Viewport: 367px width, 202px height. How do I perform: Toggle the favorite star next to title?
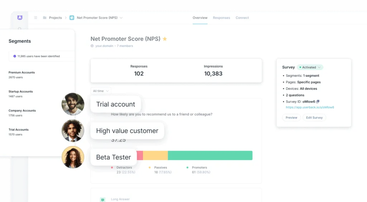coord(165,39)
